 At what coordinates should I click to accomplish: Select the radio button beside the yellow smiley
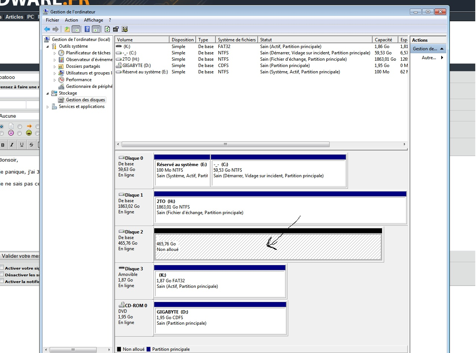pyautogui.click(x=20, y=133)
